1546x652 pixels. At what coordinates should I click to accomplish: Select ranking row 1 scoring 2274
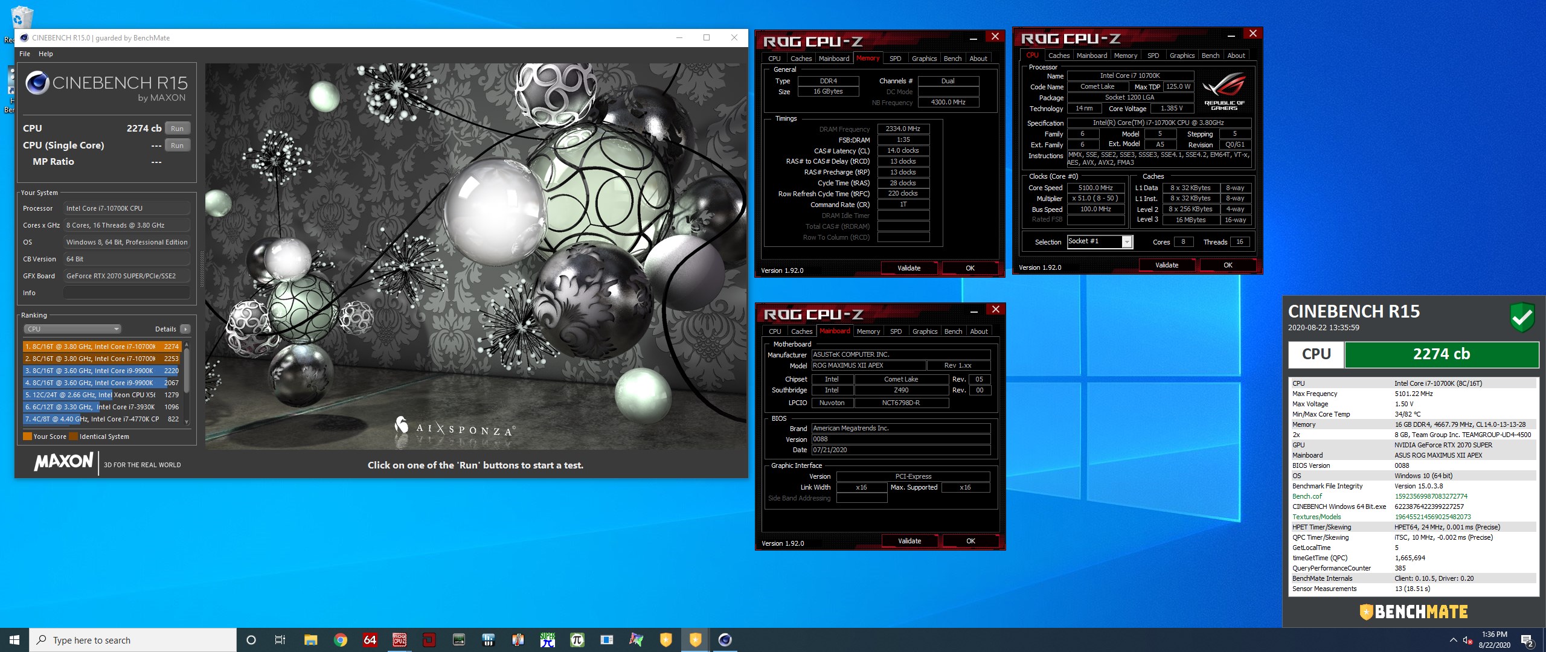(x=102, y=347)
